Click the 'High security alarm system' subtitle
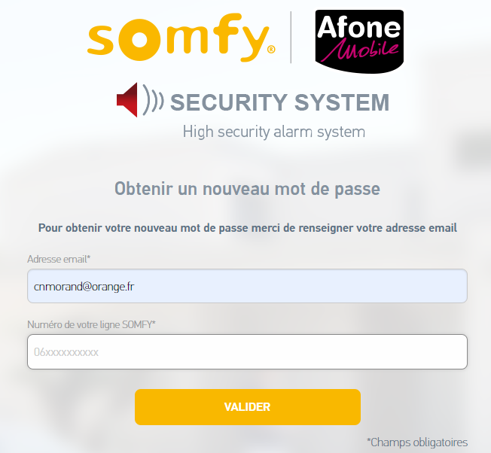This screenshot has width=491, height=453. coord(273,132)
